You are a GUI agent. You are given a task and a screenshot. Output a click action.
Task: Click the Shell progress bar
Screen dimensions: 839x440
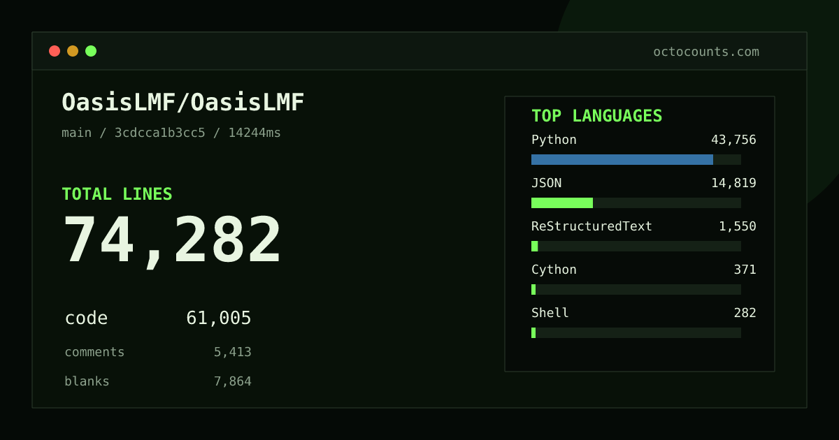pos(636,332)
